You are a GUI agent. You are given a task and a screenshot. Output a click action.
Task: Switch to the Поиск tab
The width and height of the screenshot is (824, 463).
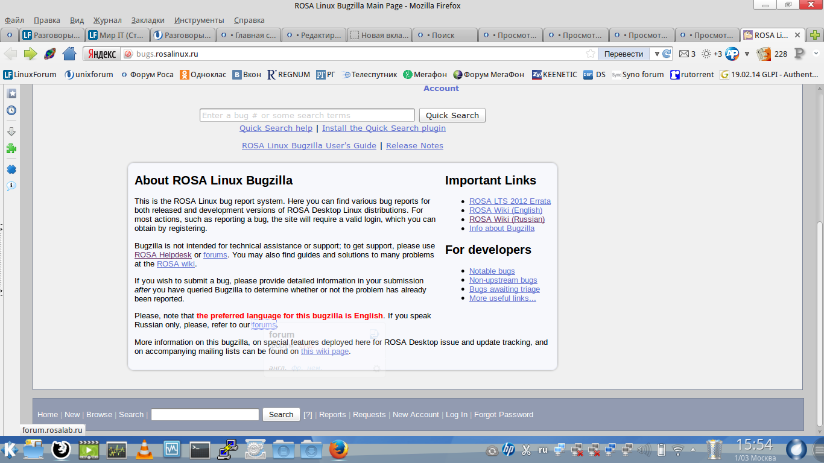click(445, 35)
